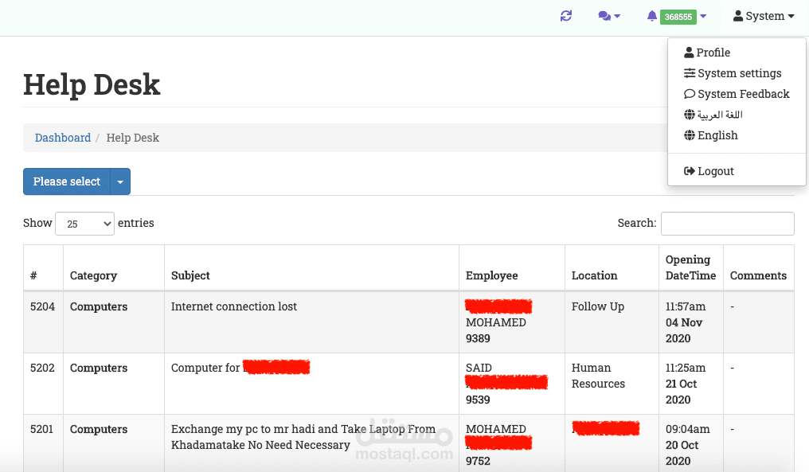Screen dimensions: 809x472
Task: Open the chat messages icon dropdown
Action: pos(609,16)
